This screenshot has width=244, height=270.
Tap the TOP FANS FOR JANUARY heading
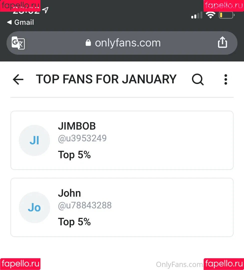(x=106, y=79)
